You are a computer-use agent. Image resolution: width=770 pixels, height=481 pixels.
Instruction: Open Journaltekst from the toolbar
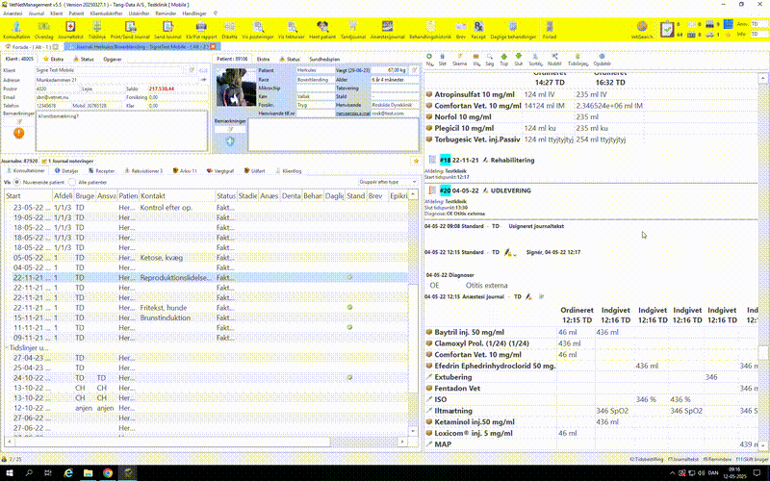point(70,30)
